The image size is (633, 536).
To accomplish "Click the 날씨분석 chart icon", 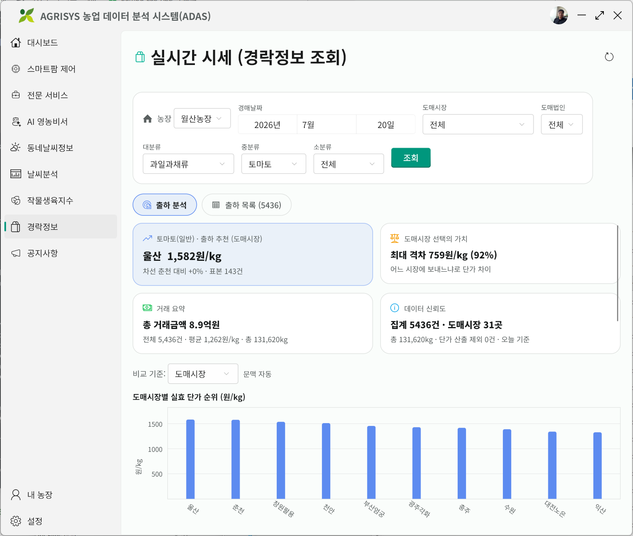I will pyautogui.click(x=16, y=174).
